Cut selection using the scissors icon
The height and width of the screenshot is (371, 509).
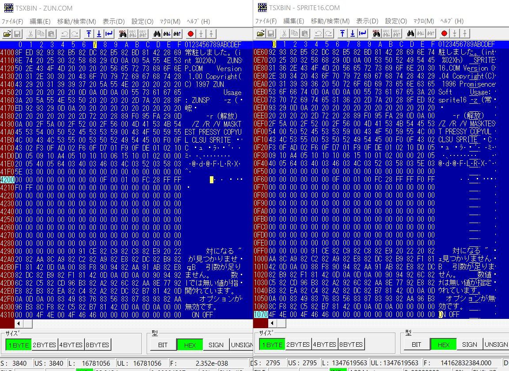[30, 33]
